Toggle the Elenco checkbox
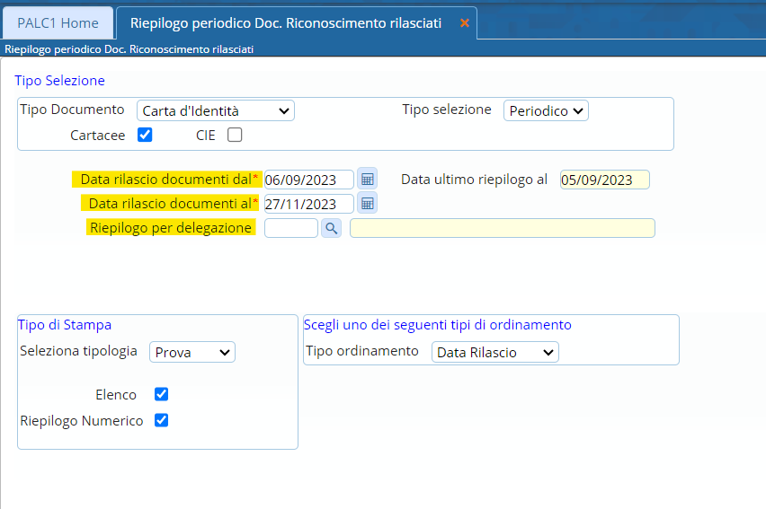The image size is (766, 509). (162, 394)
